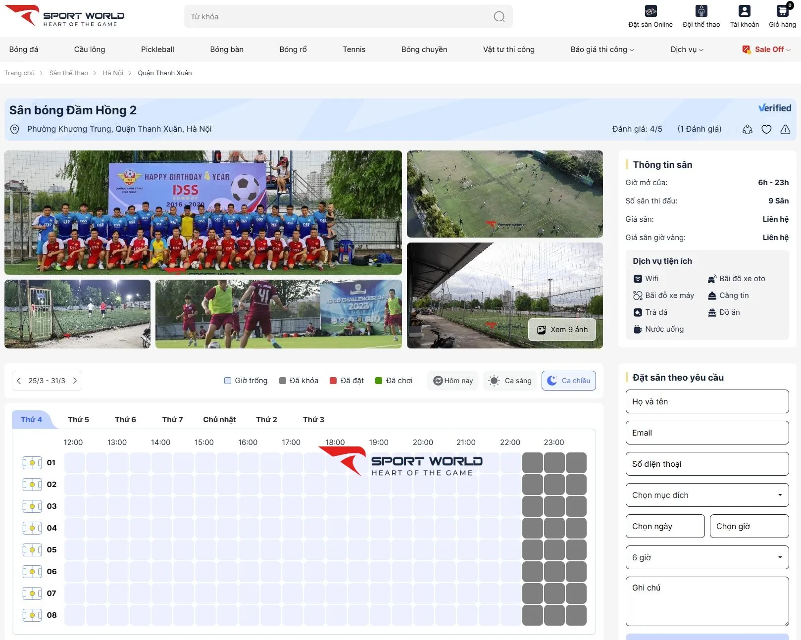The width and height of the screenshot is (801, 640).
Task: Expand the Báo giá thi công menu
Action: tap(601, 49)
